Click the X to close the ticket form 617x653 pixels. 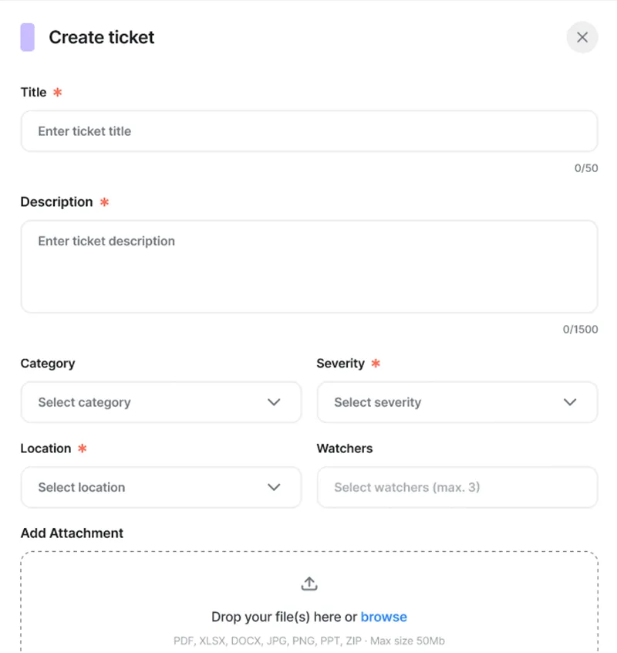pos(582,37)
